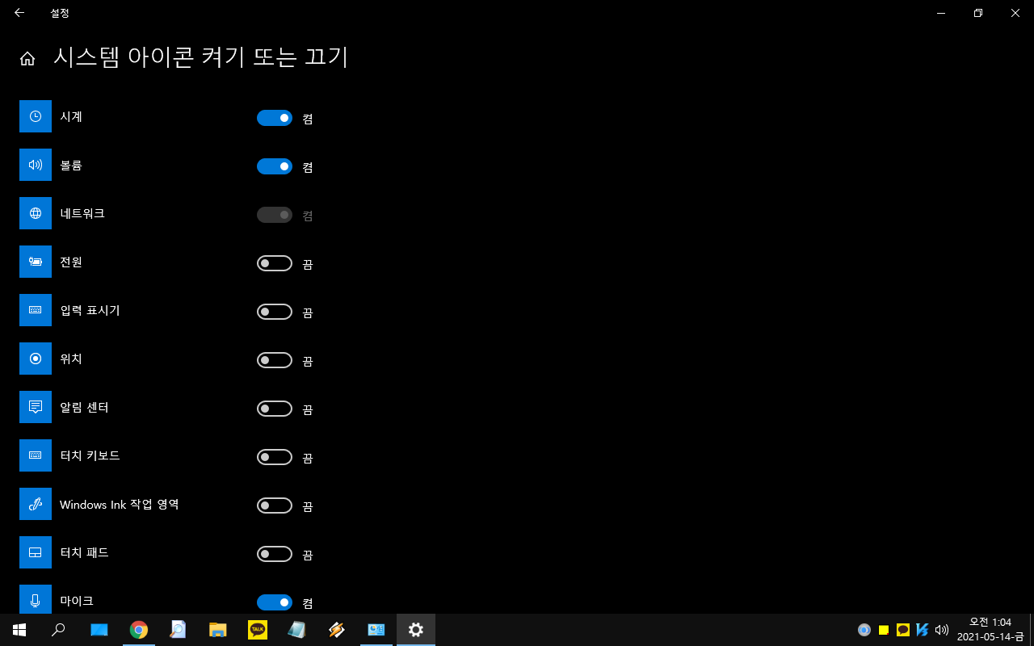Click the KakaoTalk speech bubble tray icon

click(903, 630)
